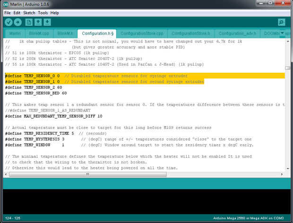Click the line '#define TEMP_SENSOR_BED 60'
Screen dimensions: 293x223
(x=36, y=93)
